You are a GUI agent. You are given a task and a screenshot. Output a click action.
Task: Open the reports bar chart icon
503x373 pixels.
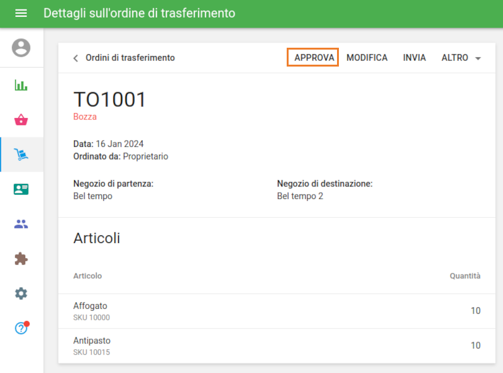pyautogui.click(x=21, y=84)
